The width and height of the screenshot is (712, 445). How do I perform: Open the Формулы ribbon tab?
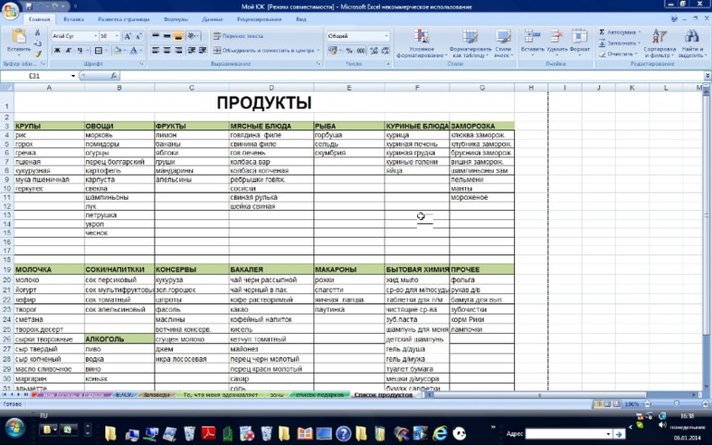[x=176, y=19]
